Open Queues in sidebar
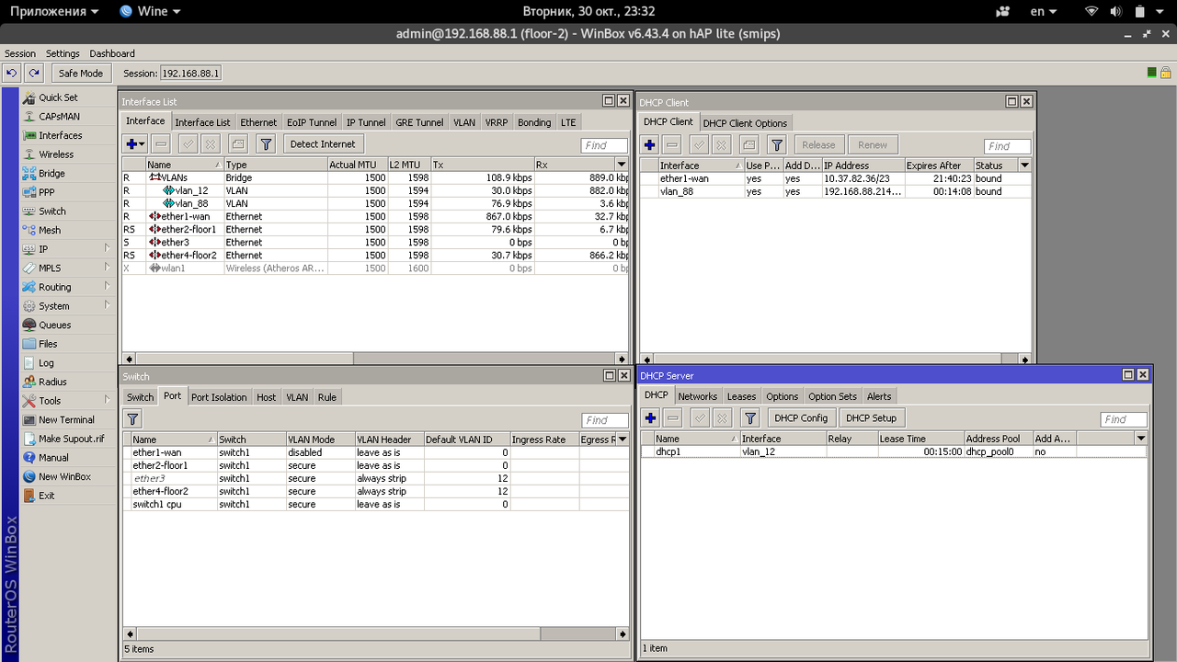Viewport: 1177px width, 662px height. tap(54, 325)
